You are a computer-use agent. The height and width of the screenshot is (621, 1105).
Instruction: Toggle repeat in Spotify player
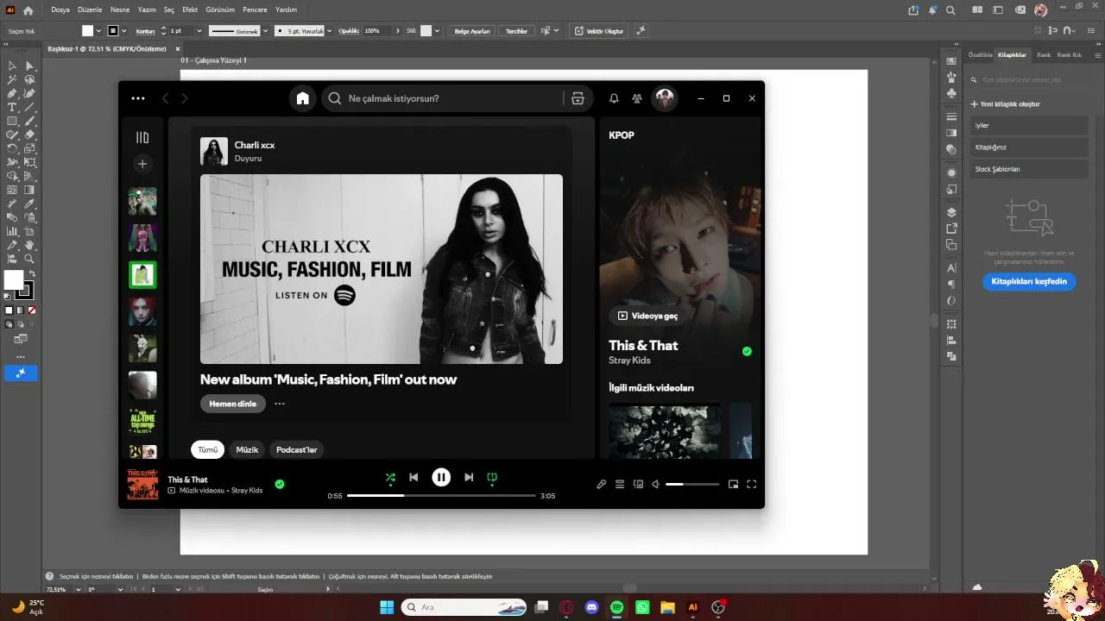click(492, 477)
